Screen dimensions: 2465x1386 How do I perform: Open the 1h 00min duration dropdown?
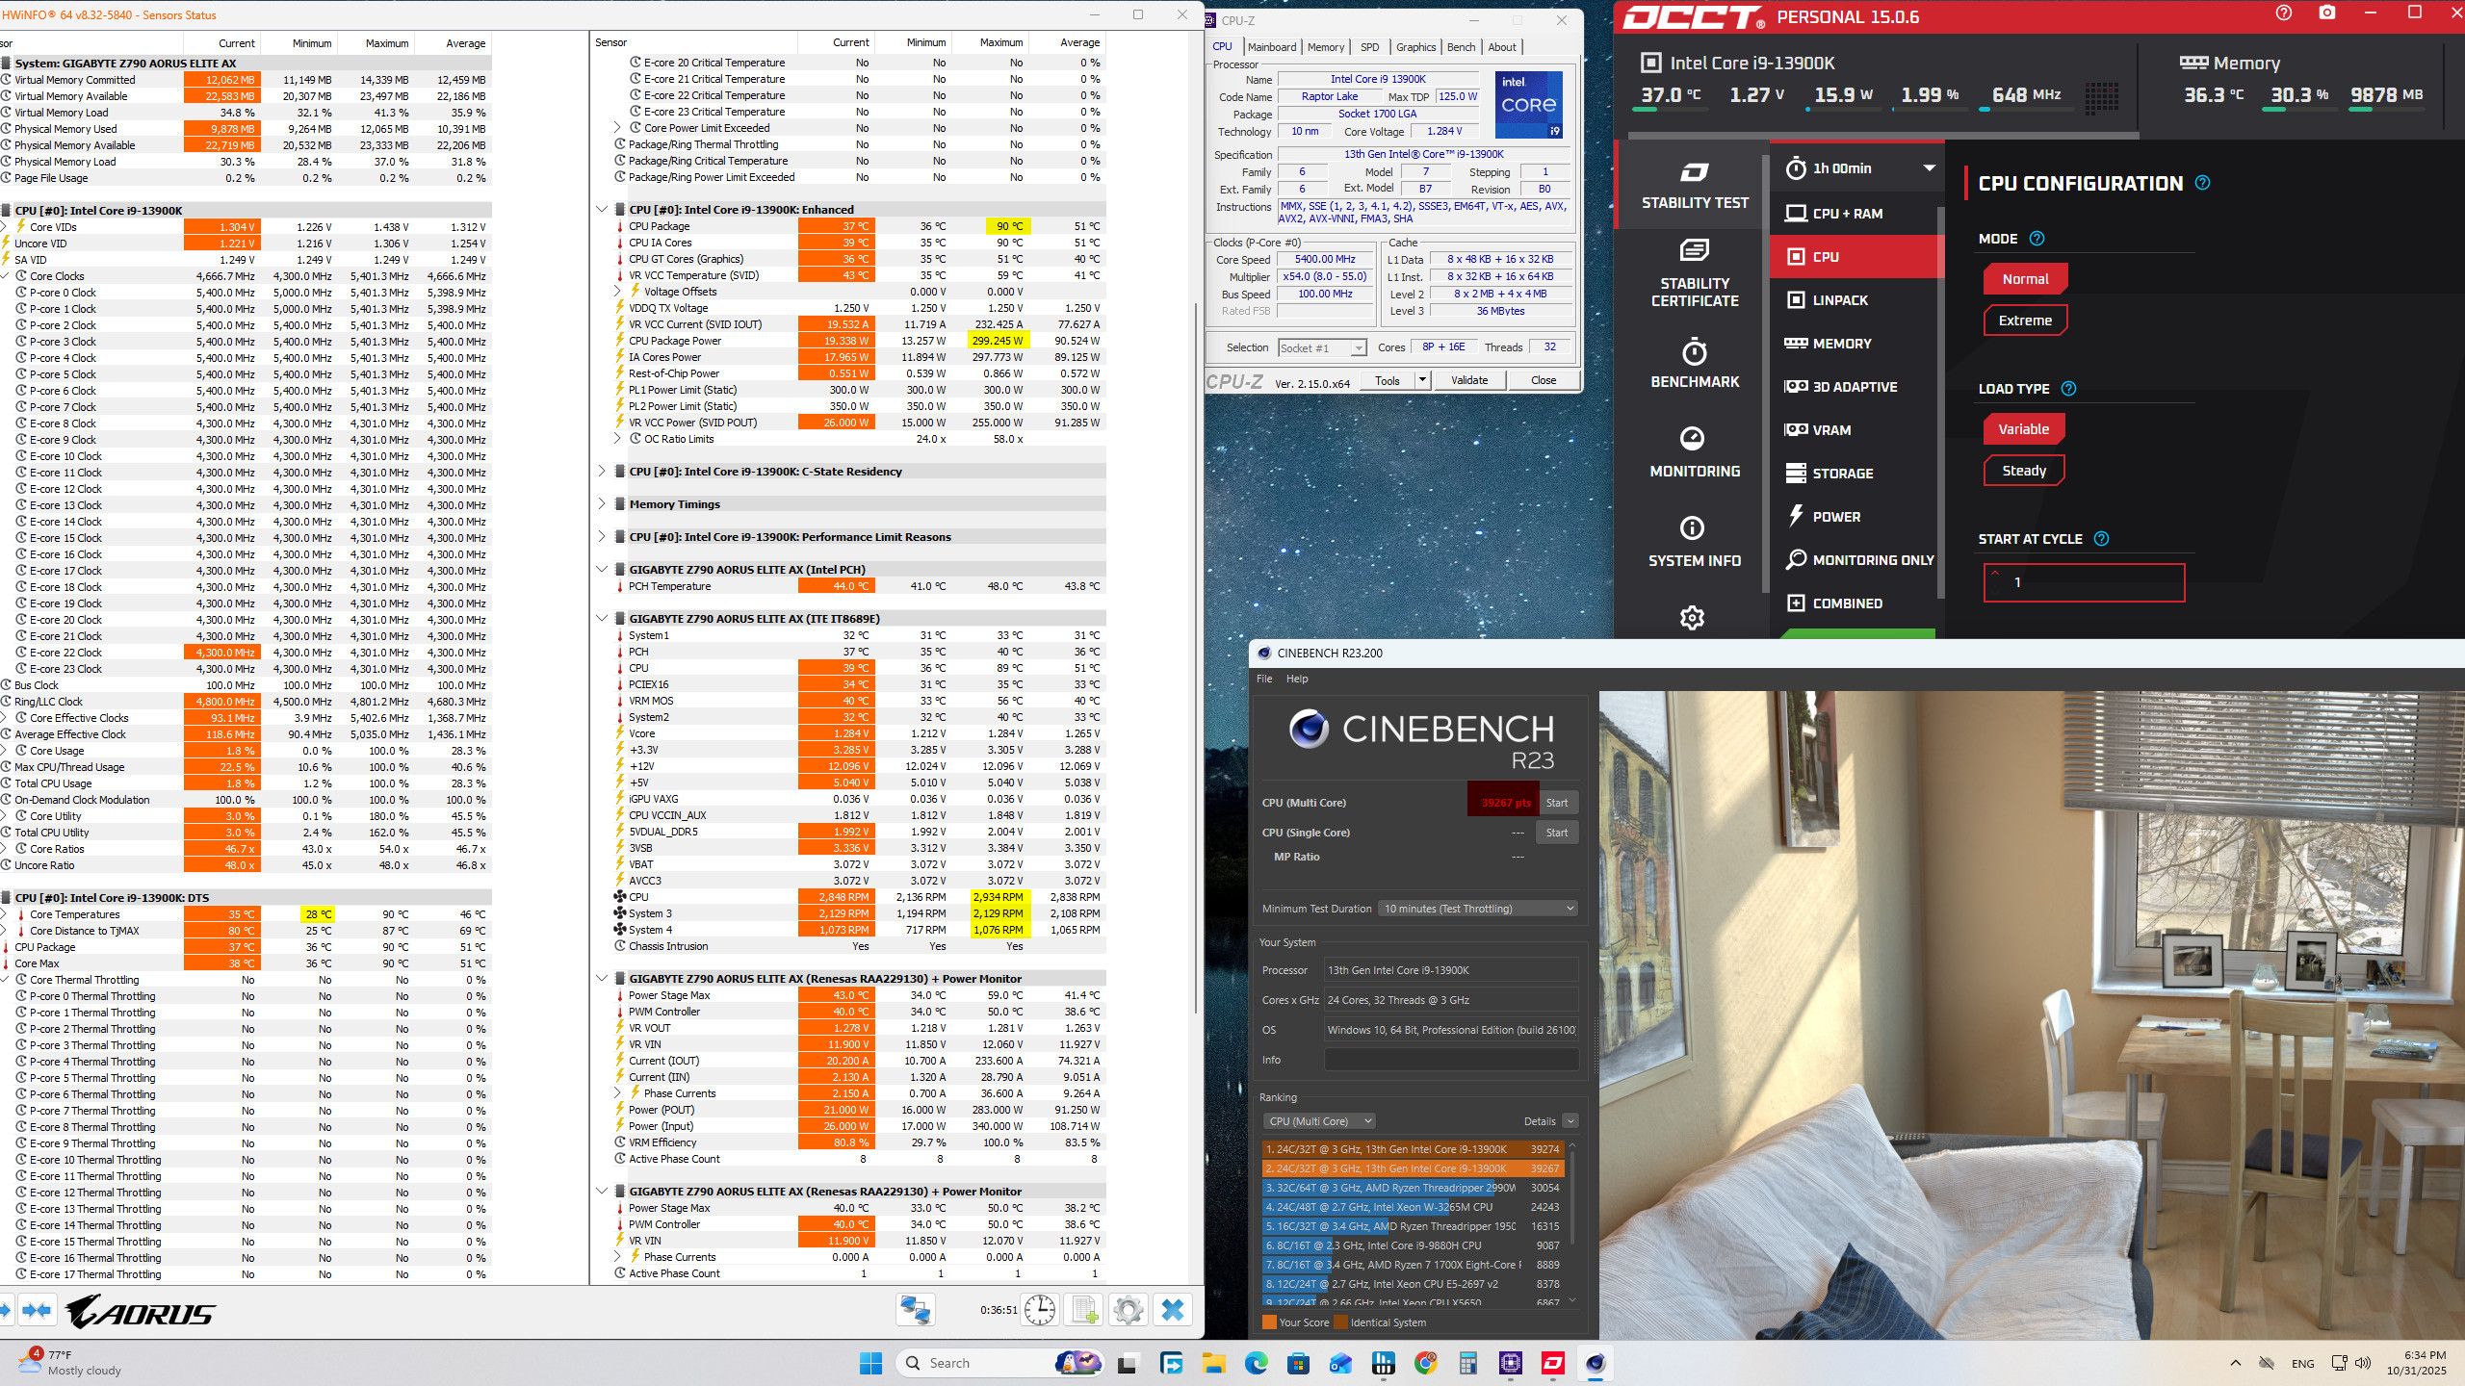pos(1858,168)
